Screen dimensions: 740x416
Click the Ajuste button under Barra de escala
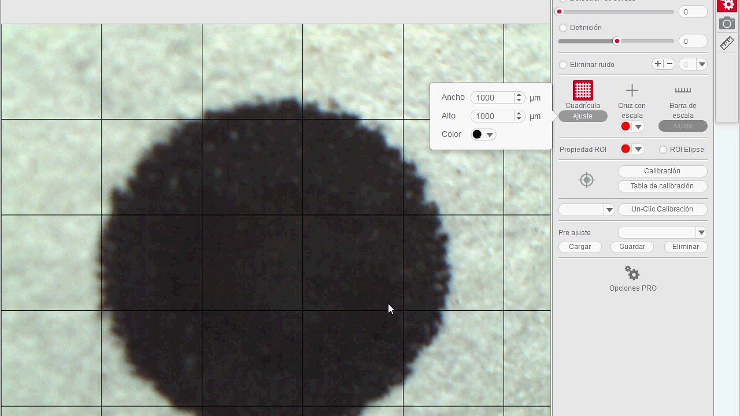coord(683,126)
